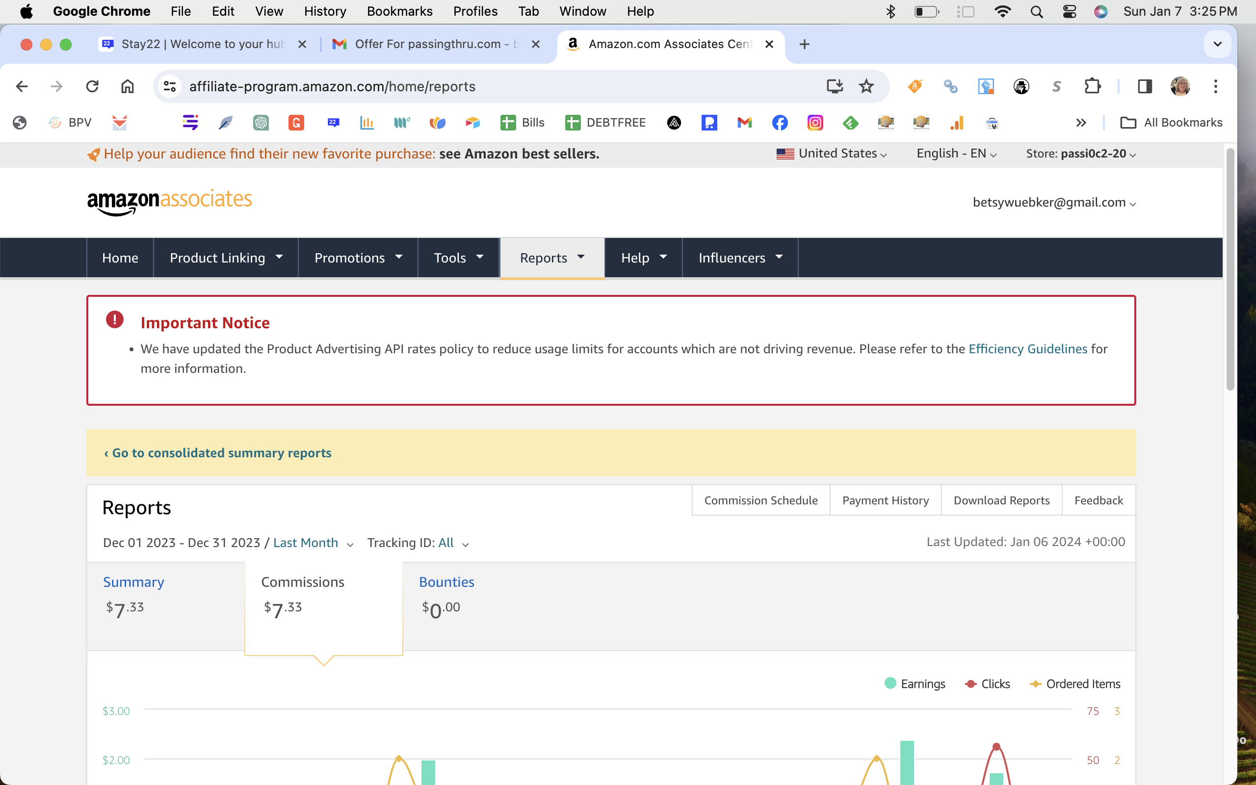Image resolution: width=1256 pixels, height=785 pixels.
Task: Open macOS Spotlight search
Action: coord(1037,11)
